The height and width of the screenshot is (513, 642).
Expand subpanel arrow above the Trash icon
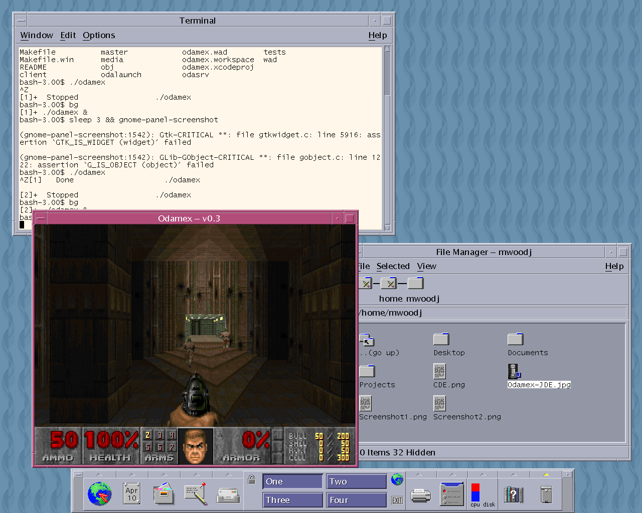pyautogui.click(x=546, y=474)
